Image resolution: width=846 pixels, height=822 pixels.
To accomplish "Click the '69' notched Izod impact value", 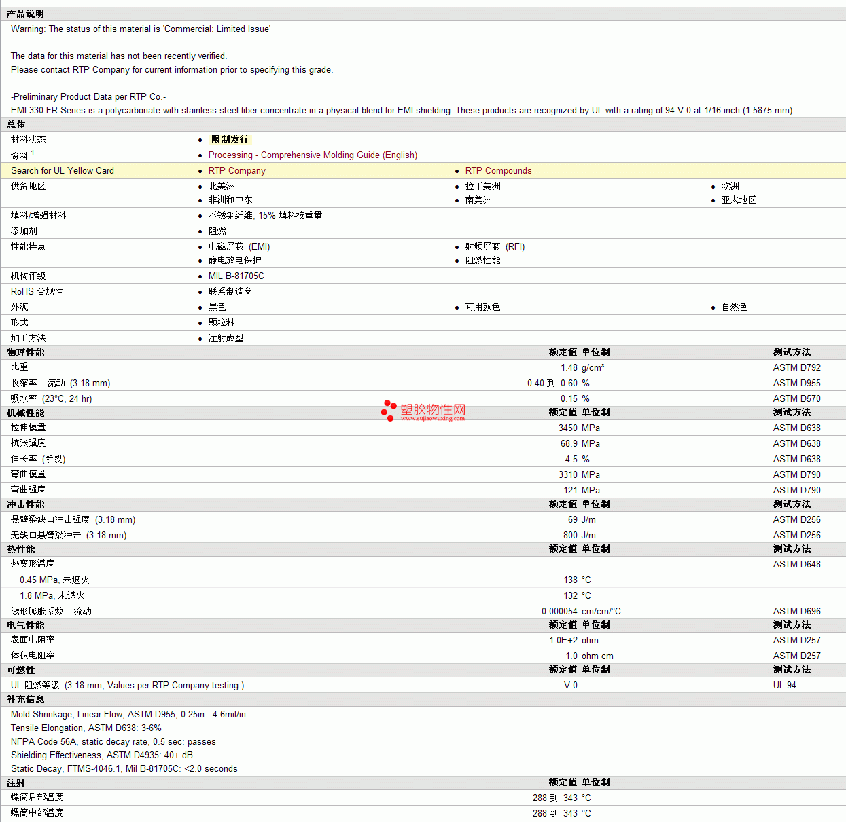I will point(572,519).
